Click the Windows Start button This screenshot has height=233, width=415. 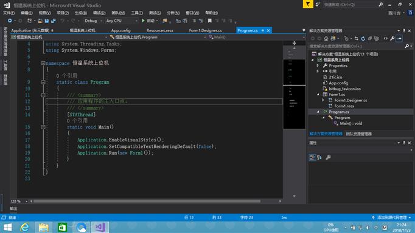(7, 227)
